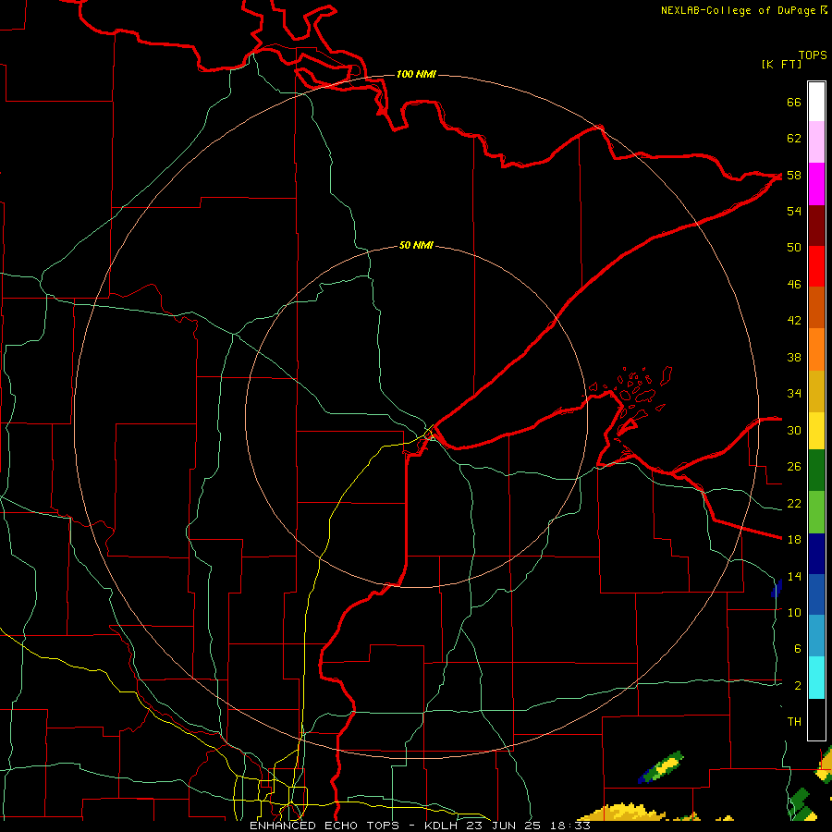Click the "[K FT]" units label
The height and width of the screenshot is (832, 832).
pyautogui.click(x=781, y=64)
